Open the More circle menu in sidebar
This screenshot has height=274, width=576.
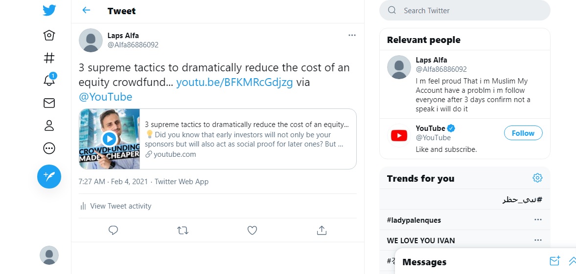pyautogui.click(x=49, y=148)
